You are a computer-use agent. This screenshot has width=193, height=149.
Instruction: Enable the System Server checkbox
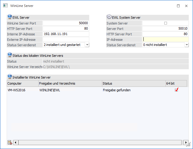pos(165,23)
